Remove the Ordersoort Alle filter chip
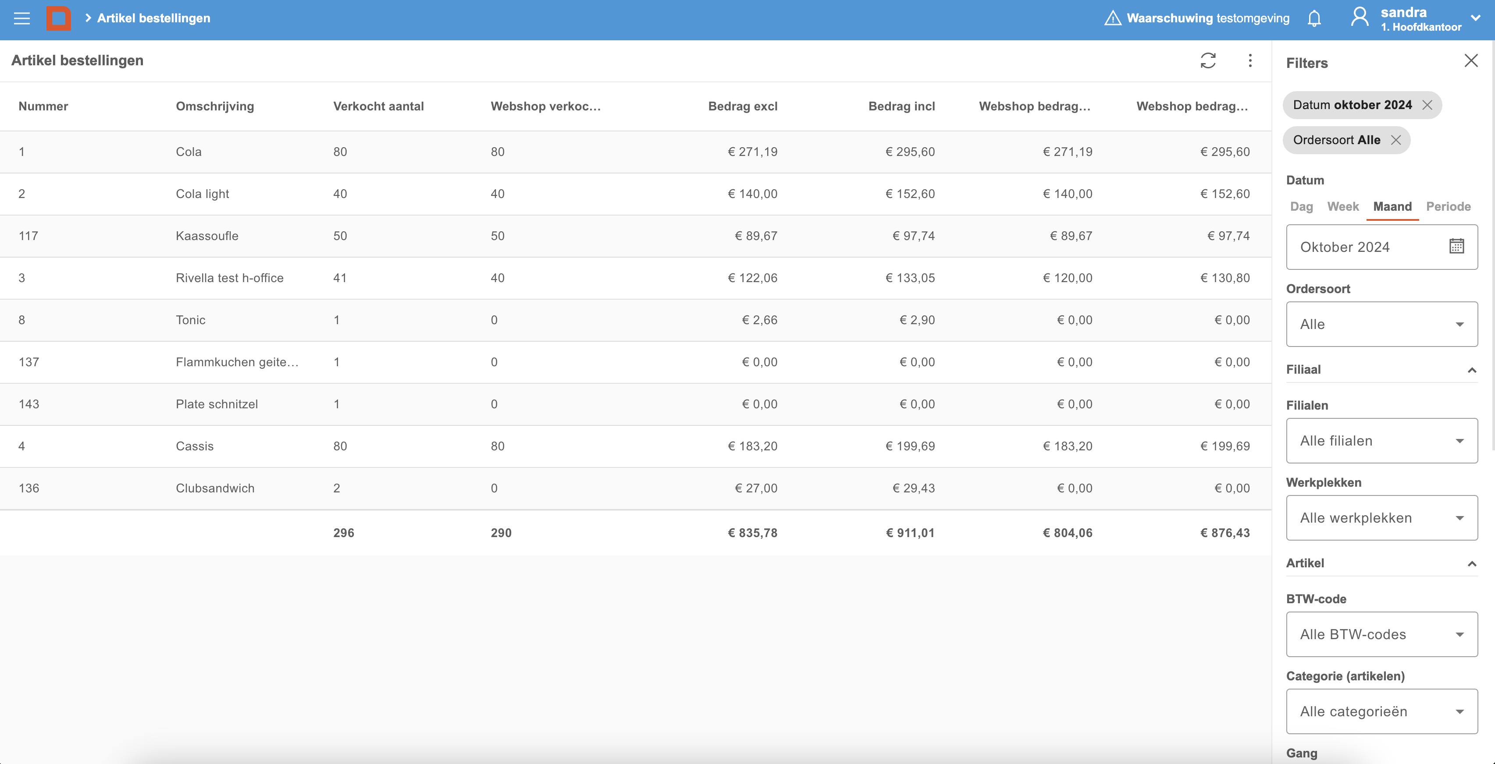Screen dimensions: 1495x764 pos(1396,140)
